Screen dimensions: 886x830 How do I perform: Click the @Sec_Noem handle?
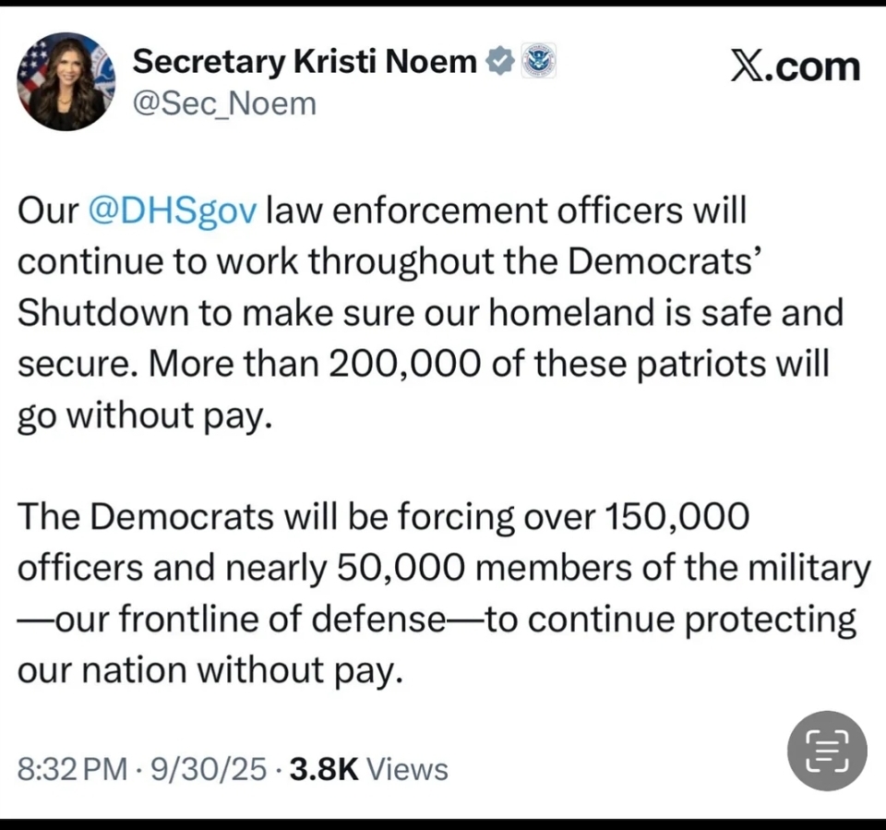(224, 103)
